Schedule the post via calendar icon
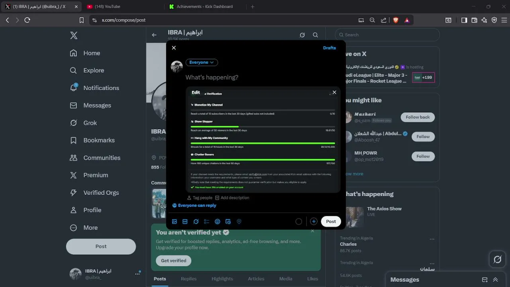 click(x=228, y=222)
